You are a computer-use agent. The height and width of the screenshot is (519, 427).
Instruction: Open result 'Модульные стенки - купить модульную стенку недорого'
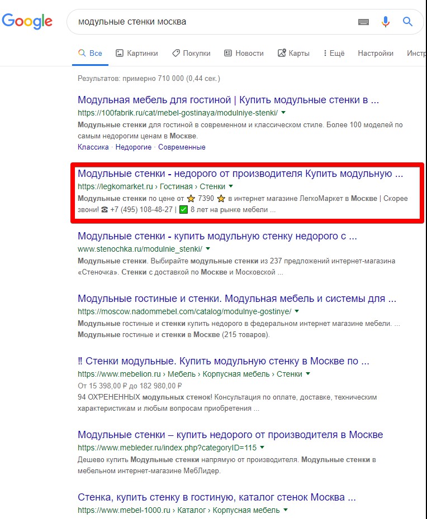217,236
